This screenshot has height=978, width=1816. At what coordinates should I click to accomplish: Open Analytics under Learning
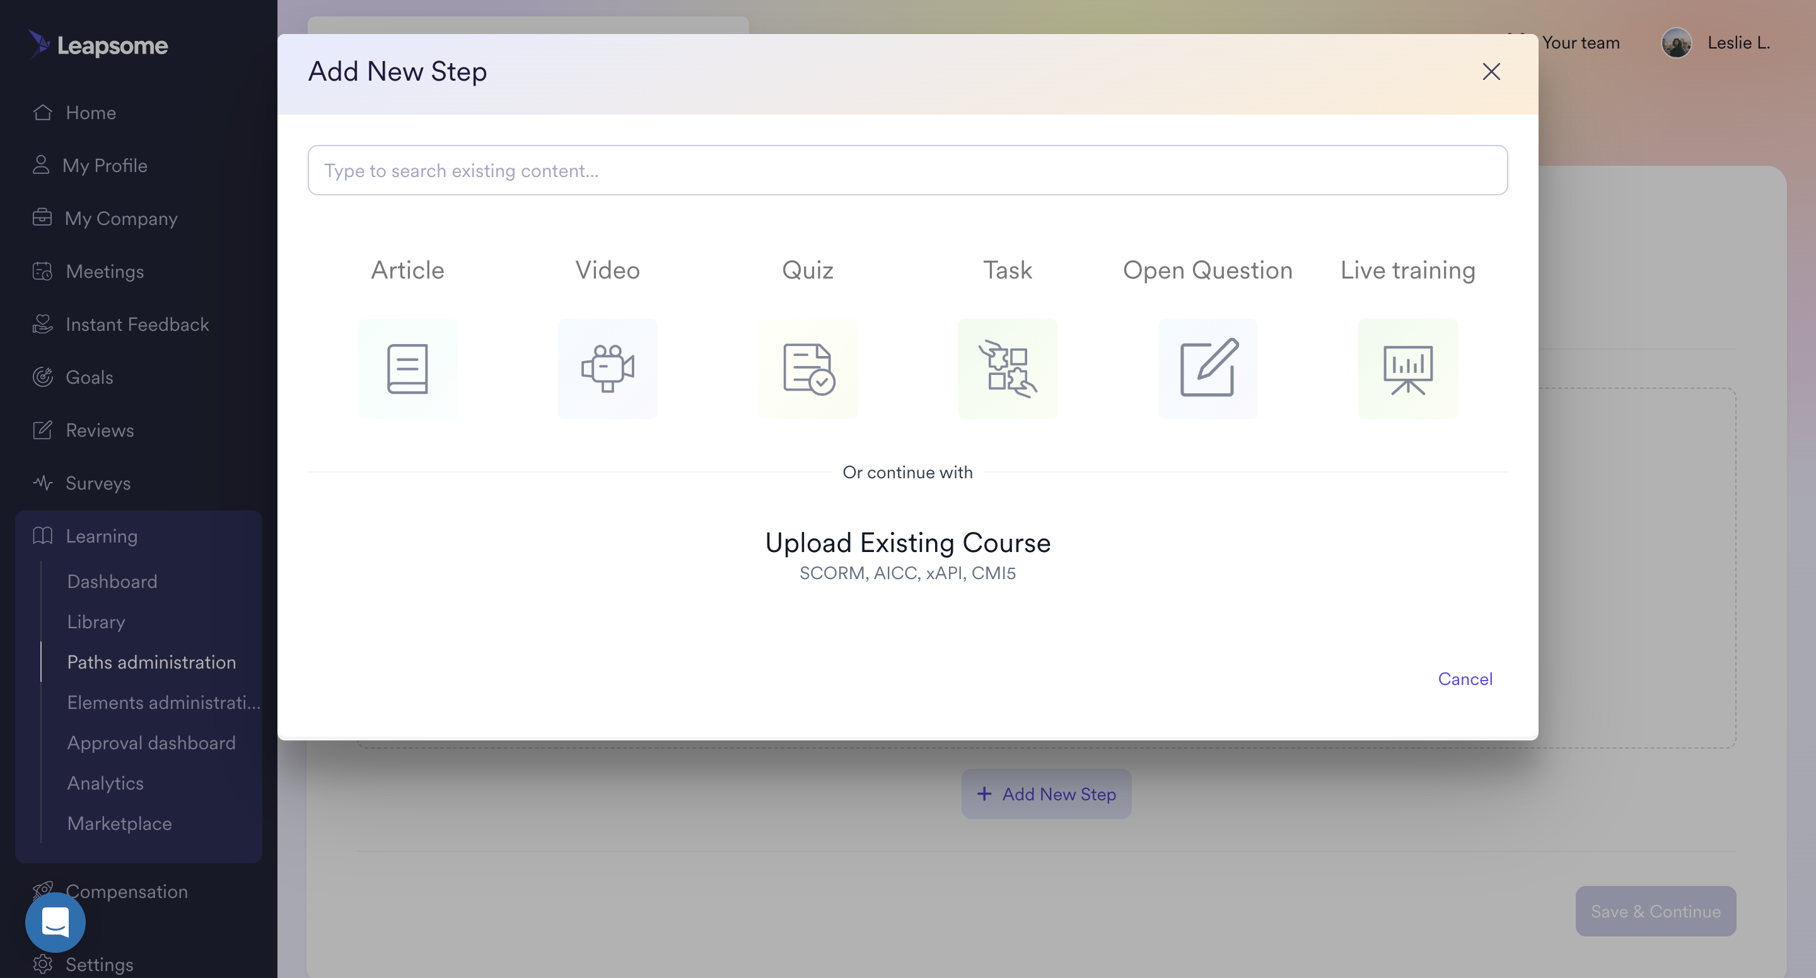point(105,783)
